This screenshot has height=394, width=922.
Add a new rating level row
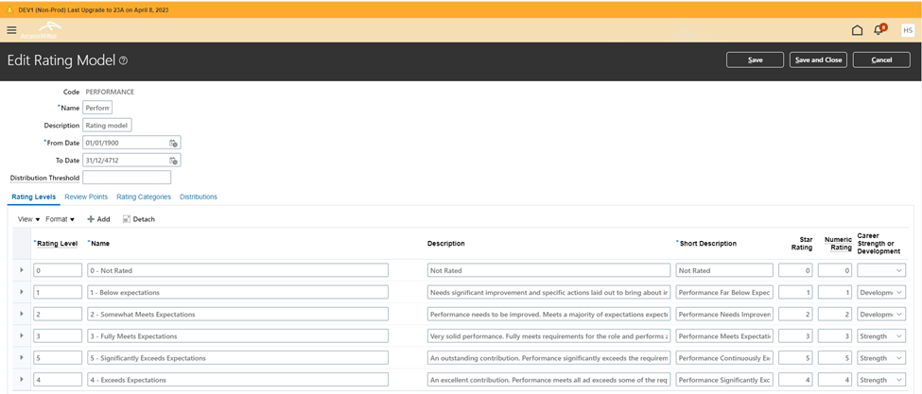coord(98,219)
